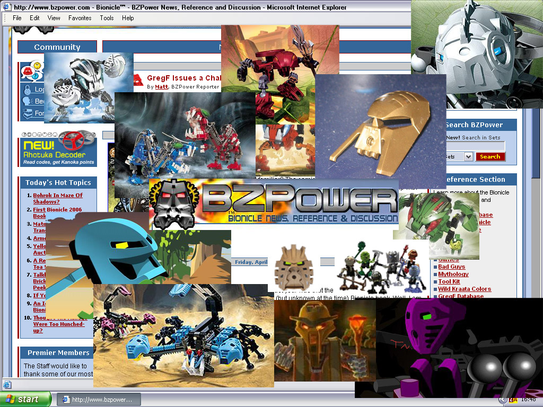Image resolution: width=543 pixels, height=407 pixels.
Task: Click the Matt reporter name link
Action: 161,86
